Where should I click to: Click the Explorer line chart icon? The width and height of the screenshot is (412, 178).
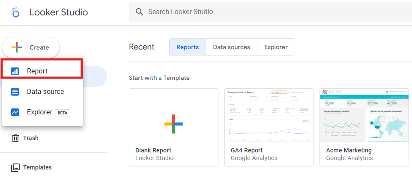click(15, 112)
